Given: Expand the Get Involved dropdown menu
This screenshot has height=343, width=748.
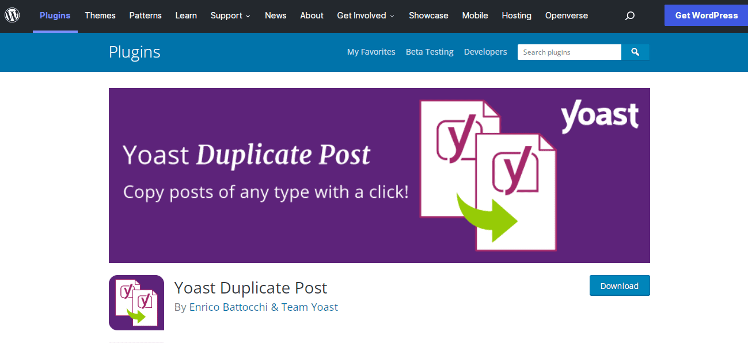Looking at the screenshot, I should 366,16.
